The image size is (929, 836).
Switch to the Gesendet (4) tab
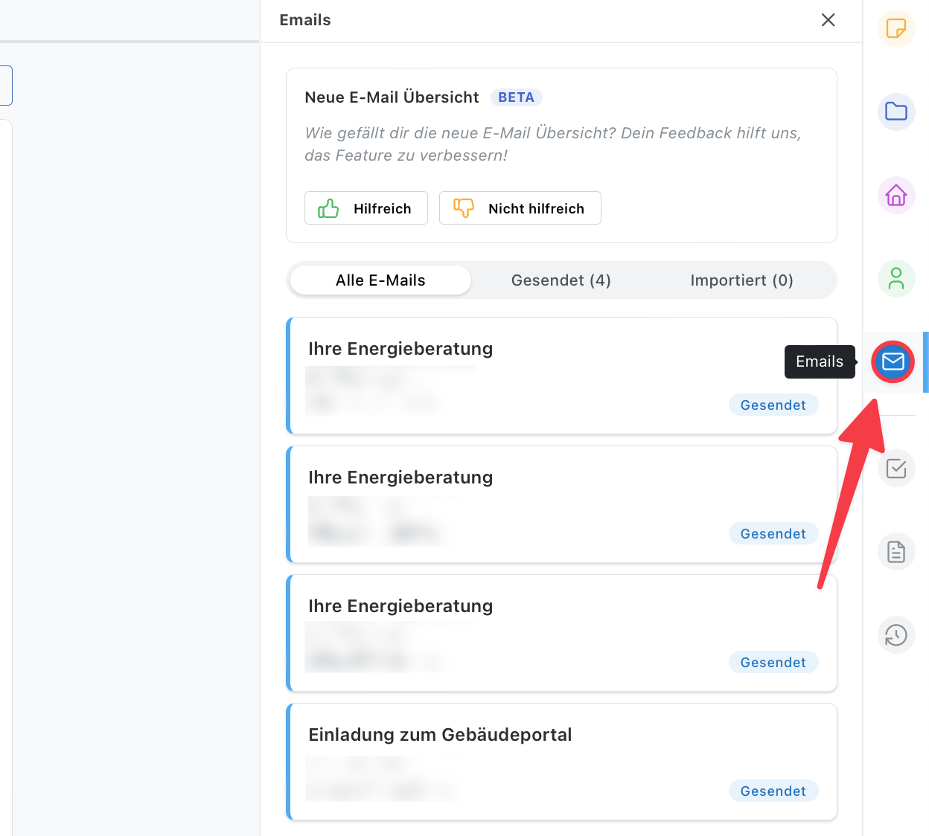click(x=561, y=280)
